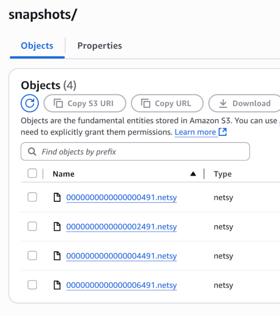Click the Name column sort arrow
The width and height of the screenshot is (280, 316).
tap(193, 174)
